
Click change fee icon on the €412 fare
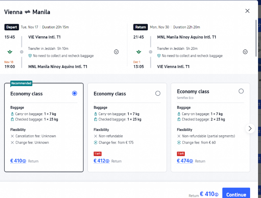pos(96,143)
